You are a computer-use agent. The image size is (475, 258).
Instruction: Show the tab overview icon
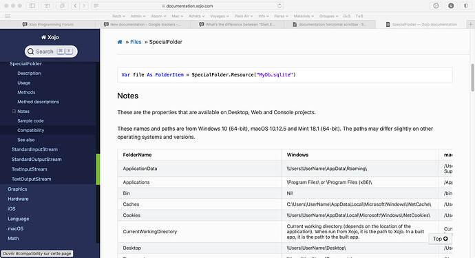62,6
